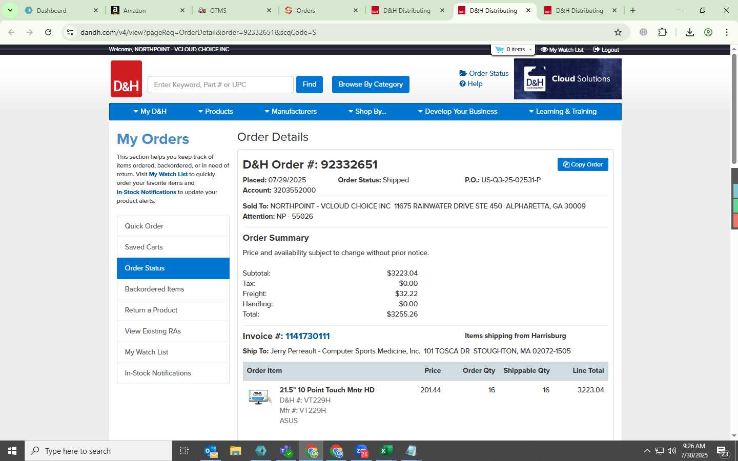738x461 pixels.
Task: Select Backordered Items in the sidebar
Action: click(x=173, y=289)
